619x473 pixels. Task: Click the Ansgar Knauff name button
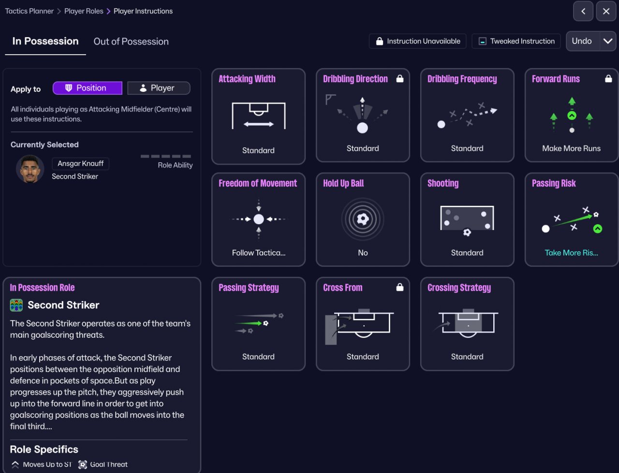click(81, 164)
